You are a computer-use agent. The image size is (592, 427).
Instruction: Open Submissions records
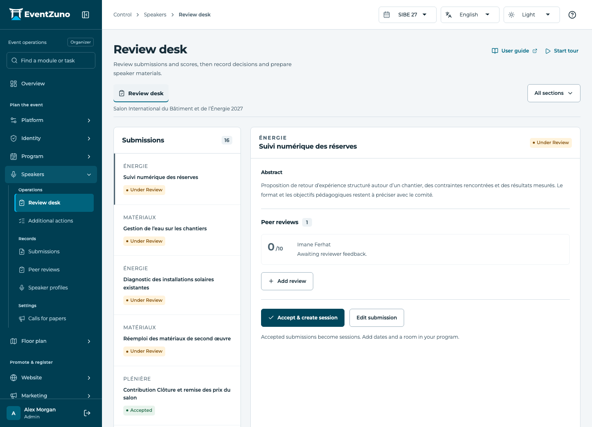point(54,252)
